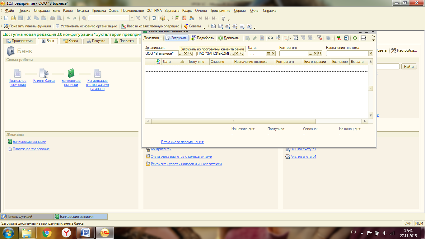The height and width of the screenshot is (239, 425).
Task: Click the Клиент банка scheme icon
Action: tap(44, 73)
